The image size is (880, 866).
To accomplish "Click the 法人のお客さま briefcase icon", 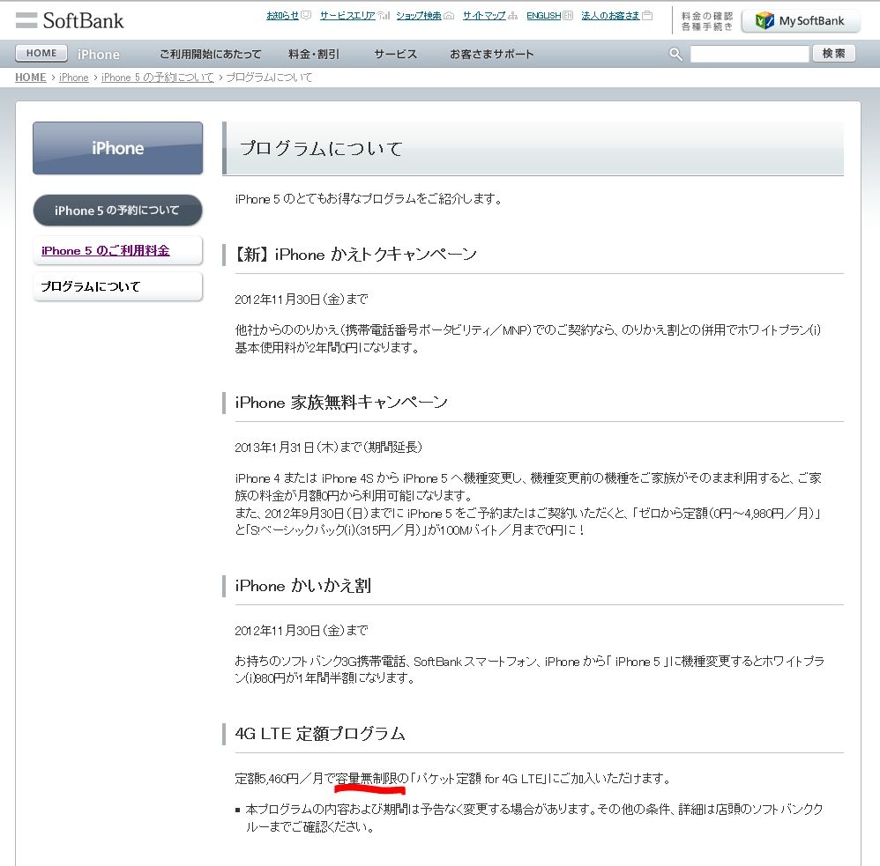I will 647,16.
